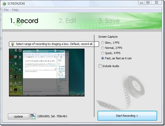Click the light bulb hint icon
The image size is (165, 126).
[x=13, y=44]
